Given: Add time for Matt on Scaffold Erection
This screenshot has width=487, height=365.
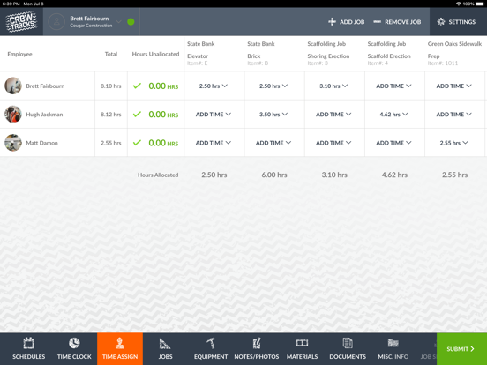Looking at the screenshot, I should pos(393,143).
